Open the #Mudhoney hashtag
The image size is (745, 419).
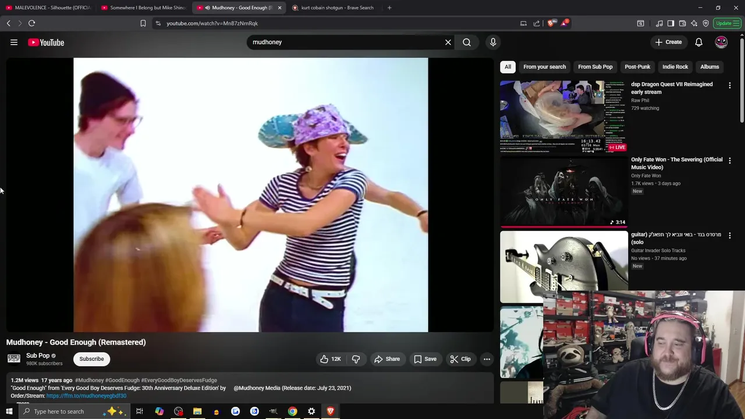[89, 381]
